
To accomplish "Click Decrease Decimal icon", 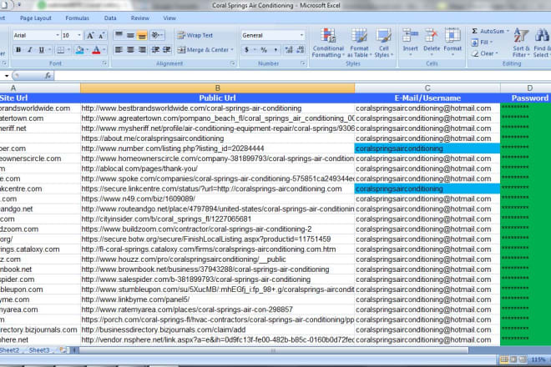I will pos(301,50).
